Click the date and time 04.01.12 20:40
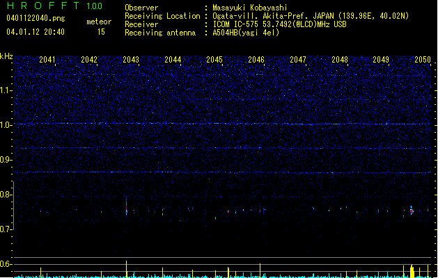This screenshot has width=438, height=278. click(x=36, y=32)
